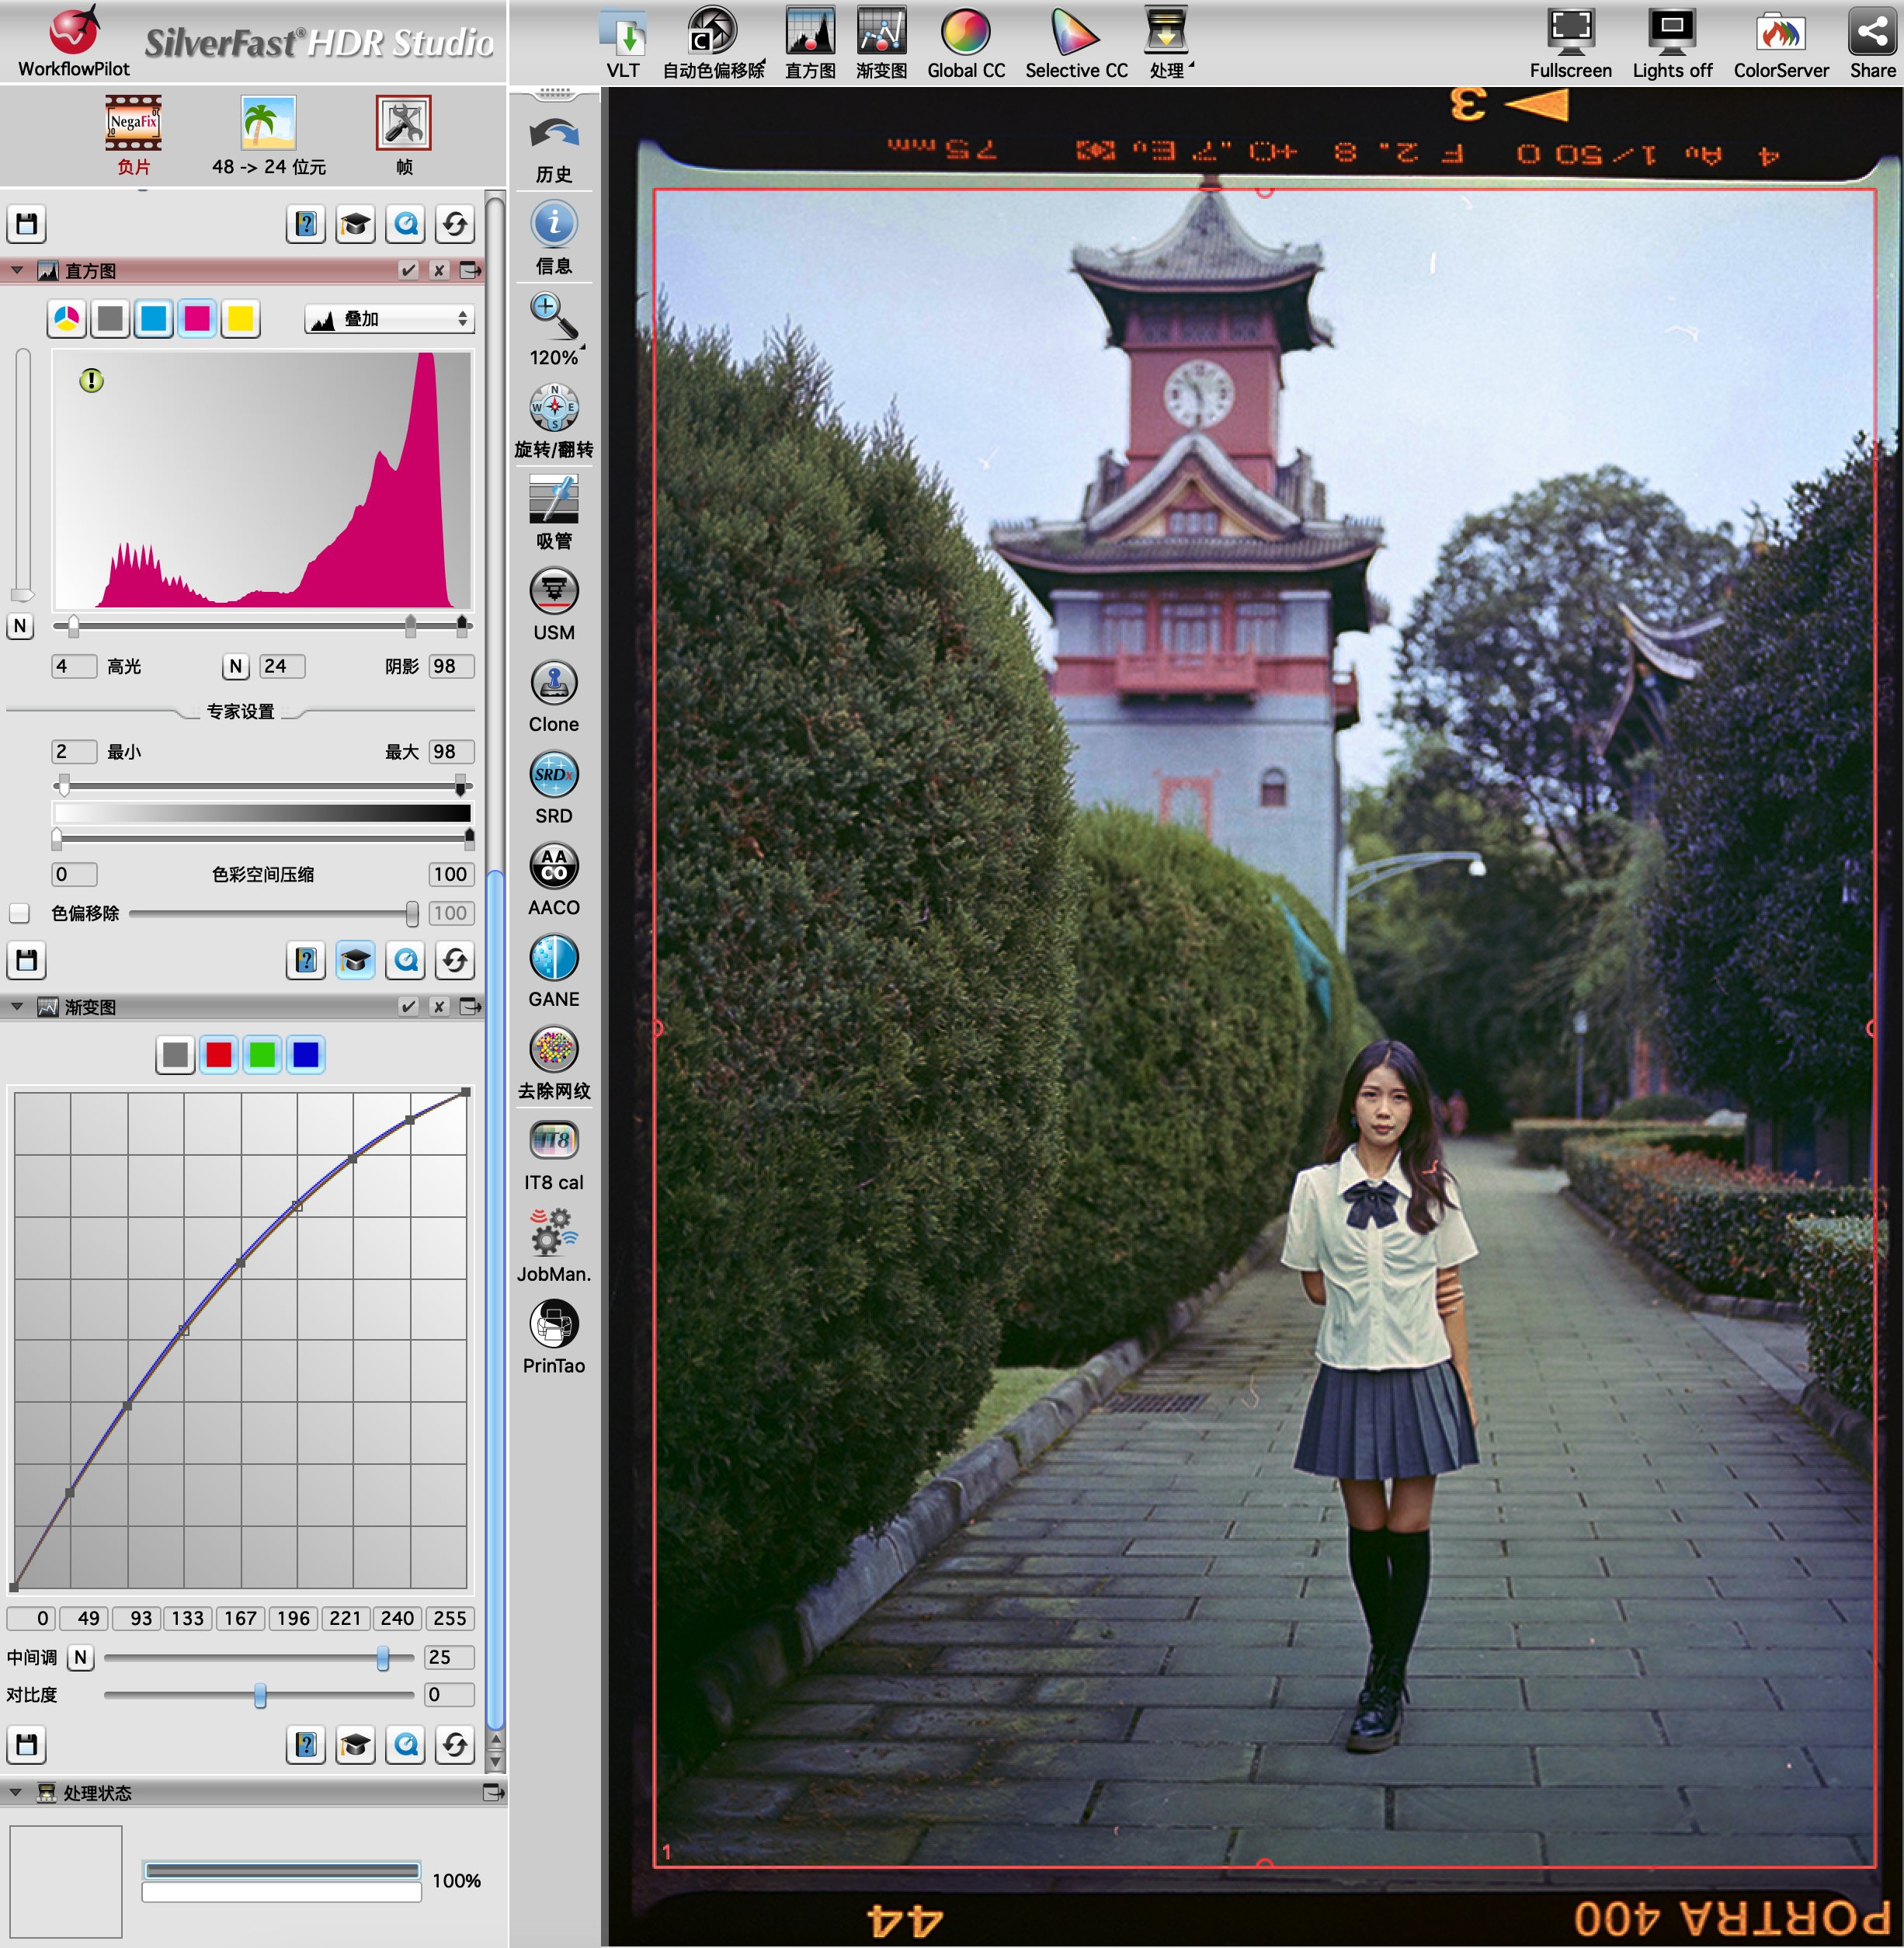The image size is (1904, 1948).
Task: Open the USM sharpening tool
Action: pos(553,593)
